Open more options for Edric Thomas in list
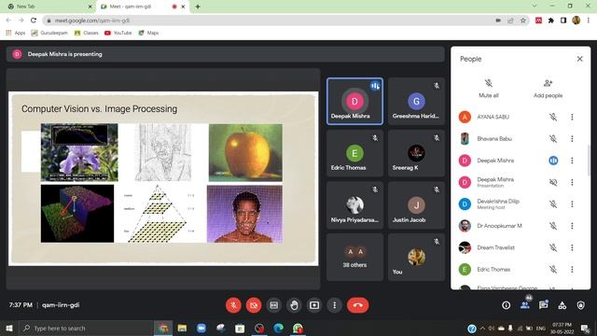Image resolution: width=597 pixels, height=336 pixels. click(x=572, y=270)
